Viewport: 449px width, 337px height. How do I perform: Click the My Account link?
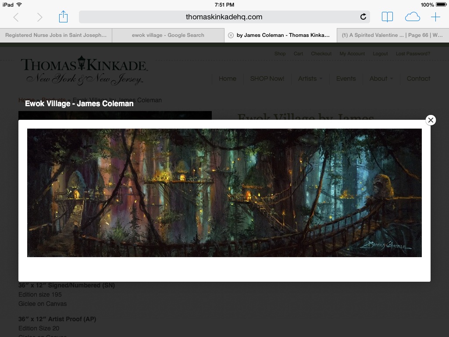coord(352,54)
